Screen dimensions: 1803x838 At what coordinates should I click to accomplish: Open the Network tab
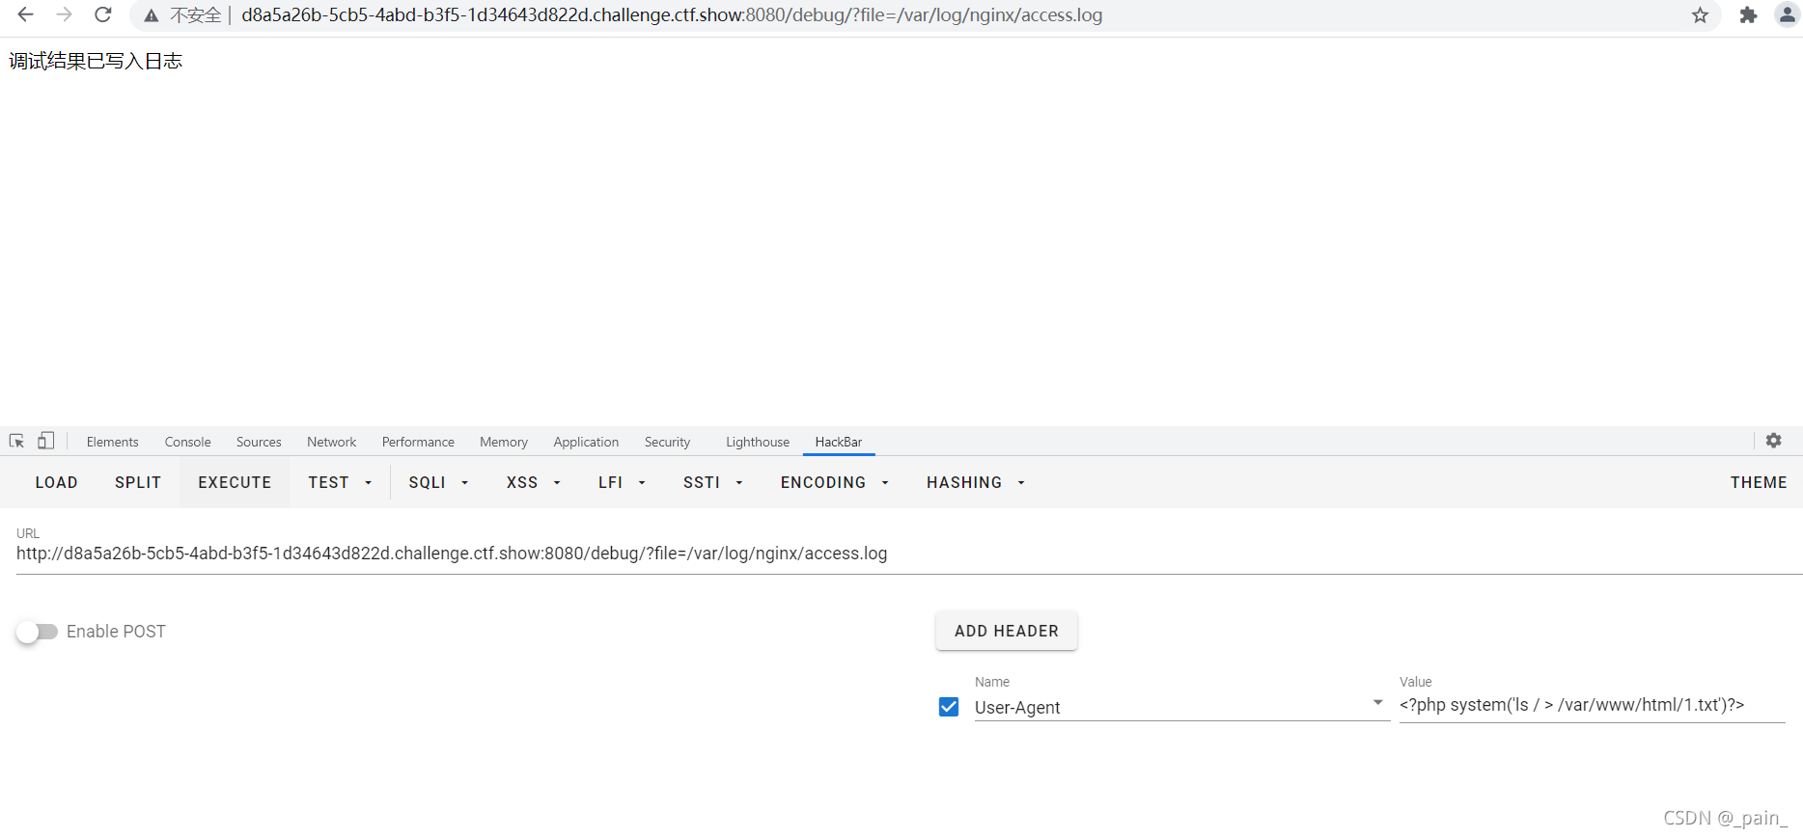[331, 442]
